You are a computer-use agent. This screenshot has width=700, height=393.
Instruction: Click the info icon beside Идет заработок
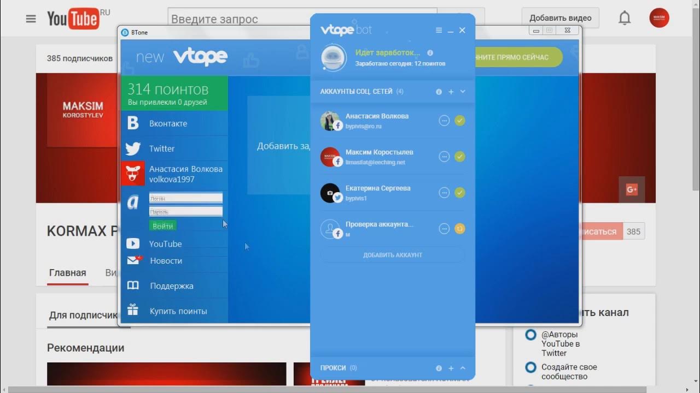(x=430, y=53)
